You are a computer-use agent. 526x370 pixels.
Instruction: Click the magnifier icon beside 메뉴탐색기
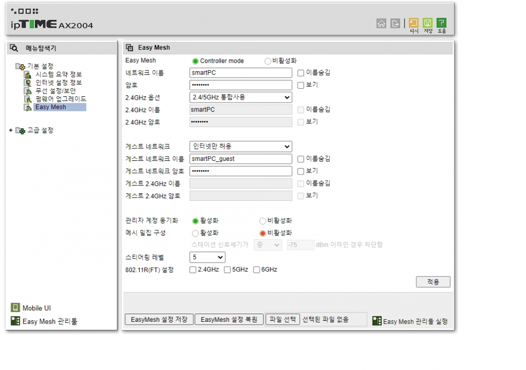[x=14, y=48]
